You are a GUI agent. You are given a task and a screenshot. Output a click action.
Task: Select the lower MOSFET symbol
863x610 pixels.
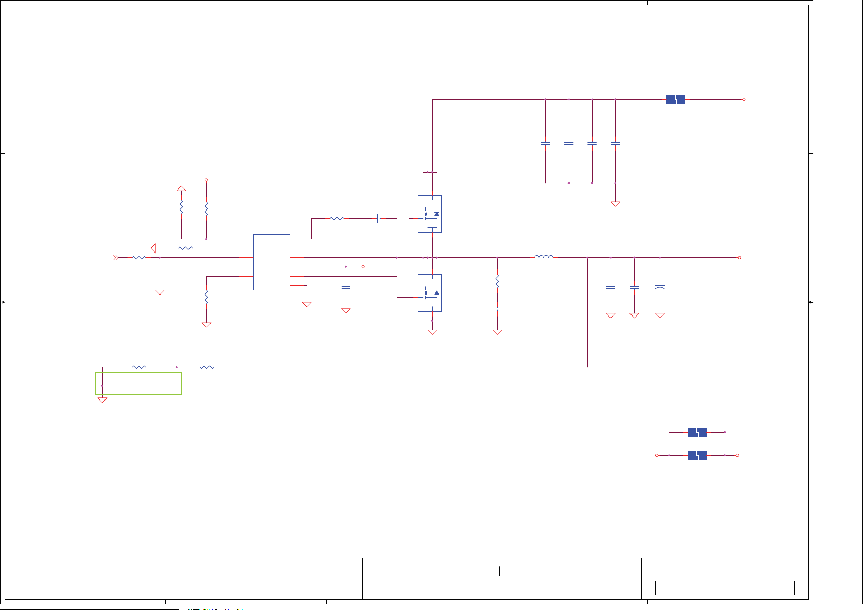[x=430, y=293]
